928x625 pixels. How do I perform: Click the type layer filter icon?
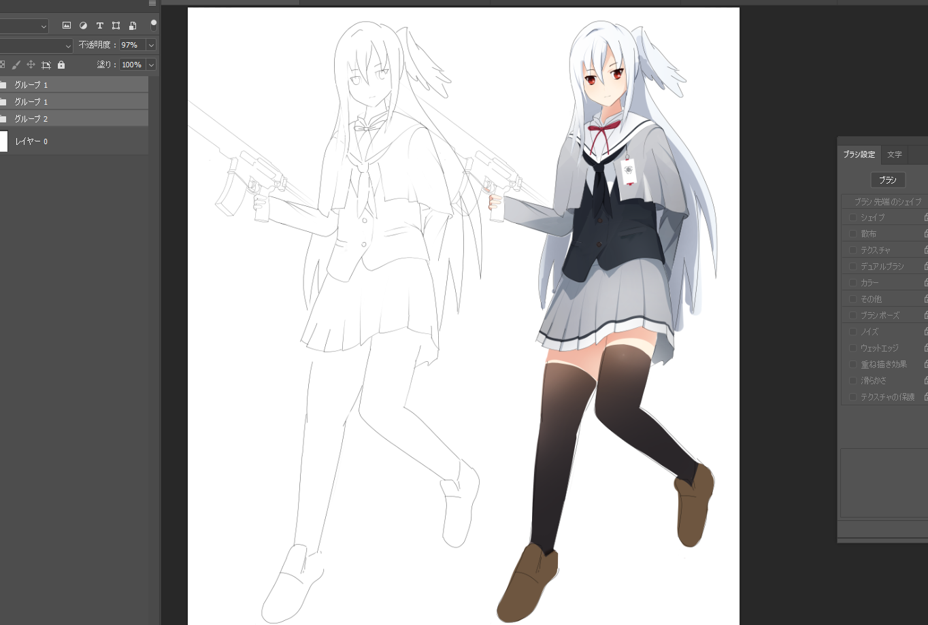pyautogui.click(x=99, y=26)
